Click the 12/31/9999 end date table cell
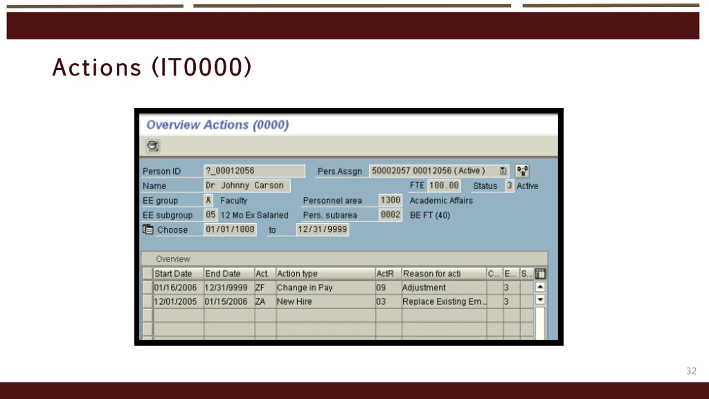Image resolution: width=709 pixels, height=399 pixels. [229, 288]
